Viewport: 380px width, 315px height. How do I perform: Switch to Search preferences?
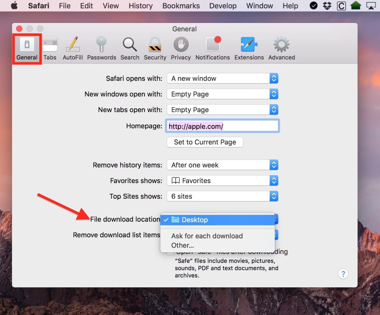coord(130,49)
